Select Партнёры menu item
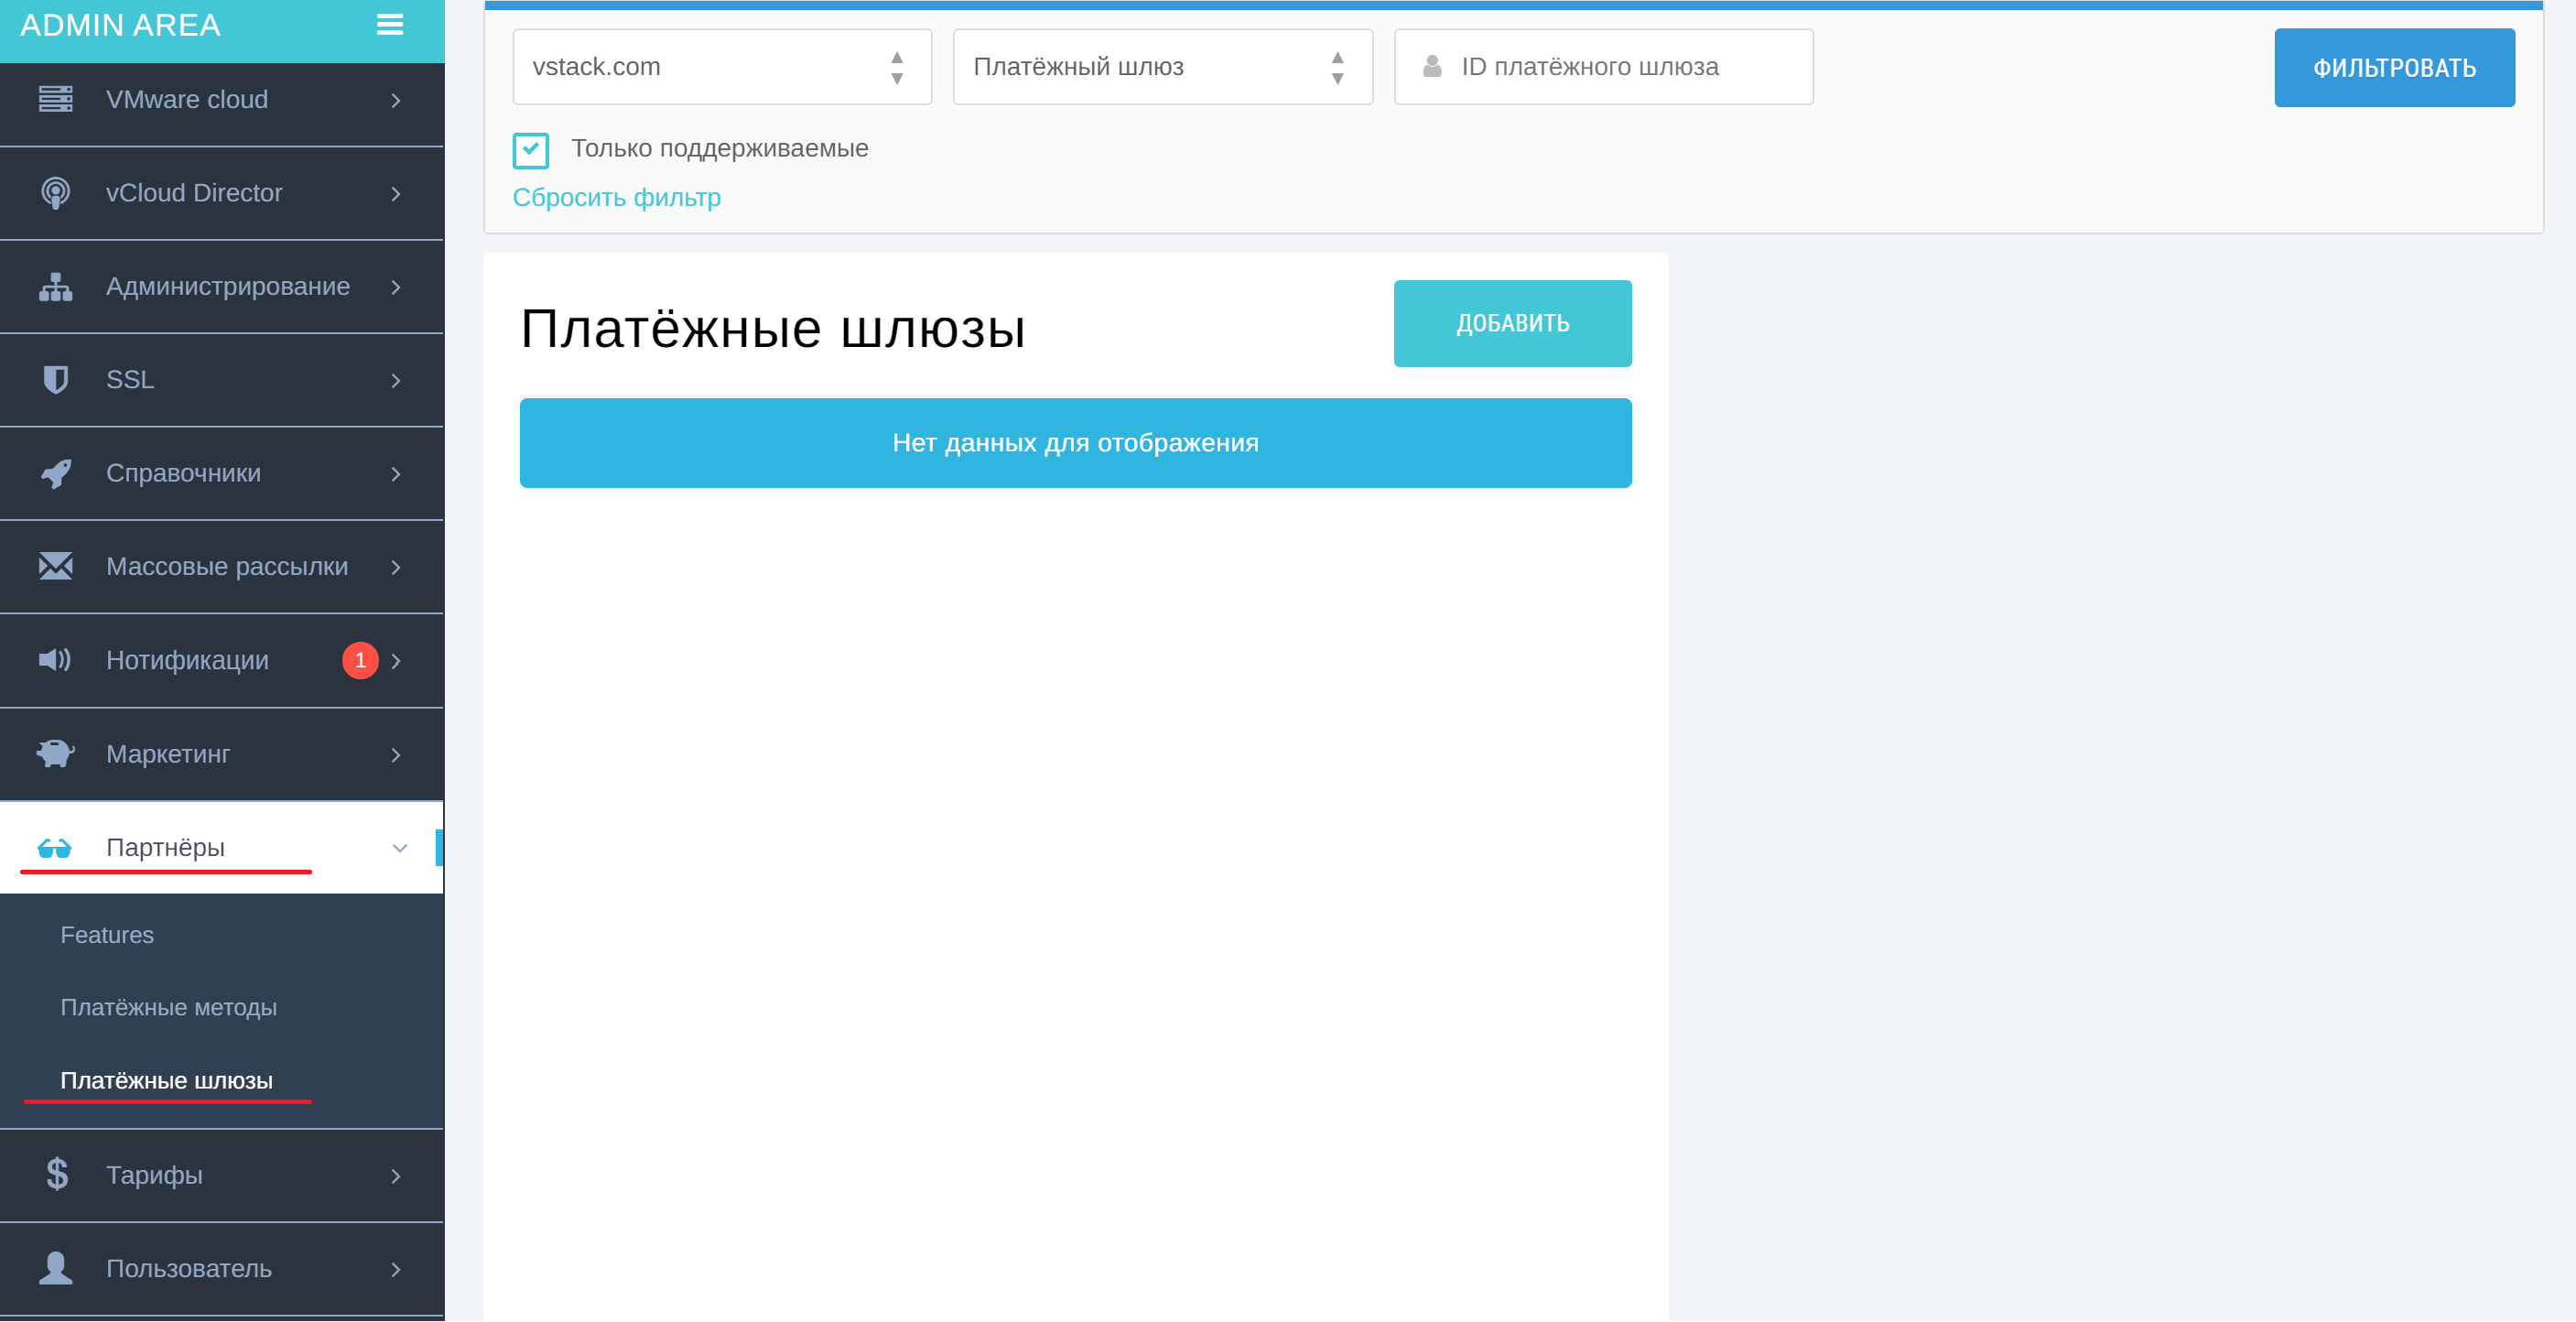 click(x=222, y=848)
